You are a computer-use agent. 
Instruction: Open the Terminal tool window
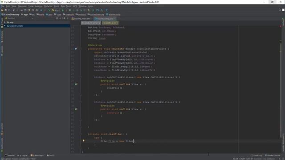[10, 156]
